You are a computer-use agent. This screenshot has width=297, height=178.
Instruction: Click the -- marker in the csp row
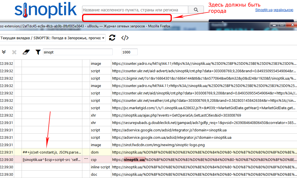coord(86,158)
